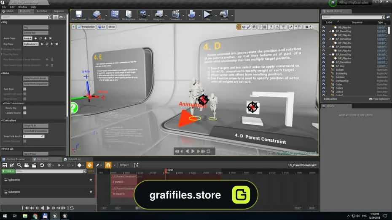
Task: Toggle visibility eye of first BP_PlayAni row
Action: pos(324,27)
